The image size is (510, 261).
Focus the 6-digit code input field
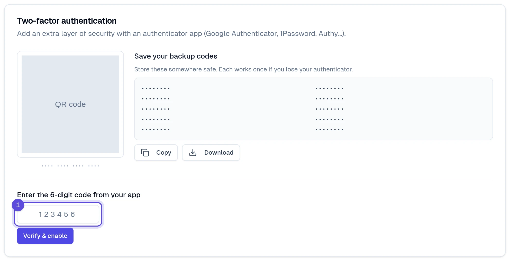point(58,214)
